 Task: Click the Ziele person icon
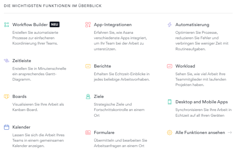(88, 96)
